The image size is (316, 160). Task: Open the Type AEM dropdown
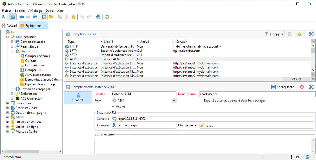[174, 100]
